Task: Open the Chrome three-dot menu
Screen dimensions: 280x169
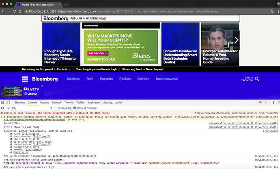Action: click(x=278, y=11)
